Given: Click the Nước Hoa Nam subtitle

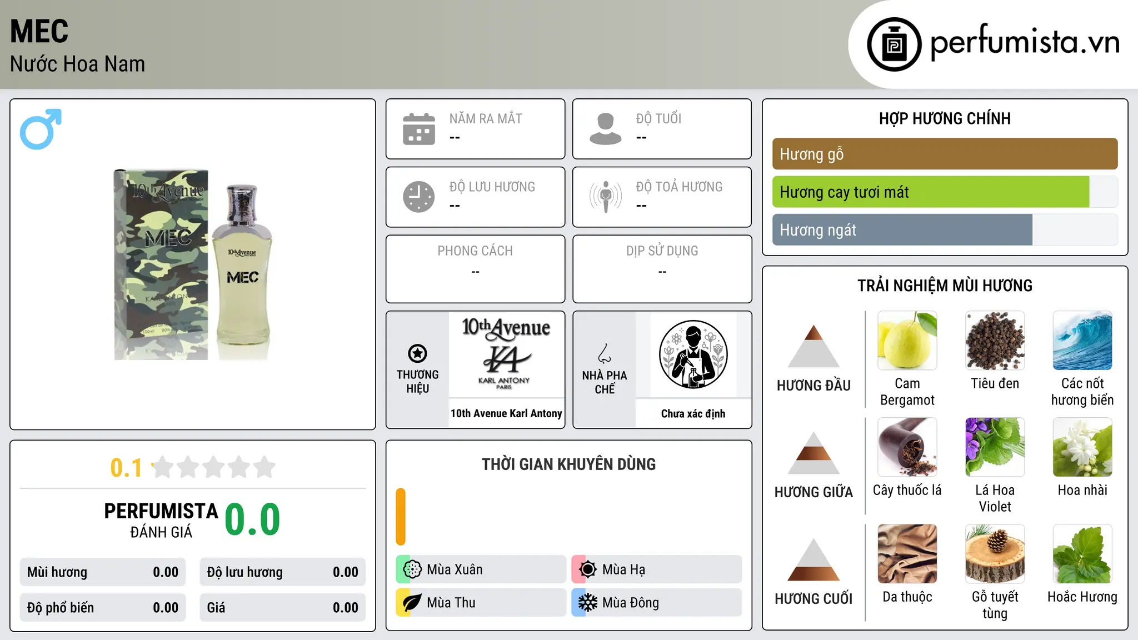Looking at the screenshot, I should click(x=78, y=64).
